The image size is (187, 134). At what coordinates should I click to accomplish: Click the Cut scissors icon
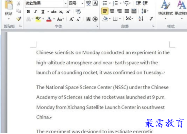point(19,3)
